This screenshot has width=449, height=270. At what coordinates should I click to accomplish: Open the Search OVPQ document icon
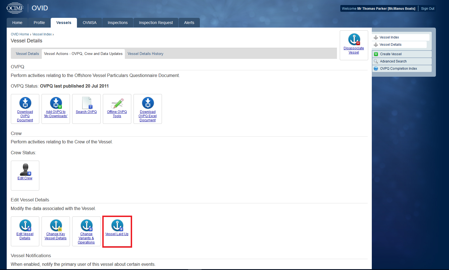pyautogui.click(x=87, y=103)
